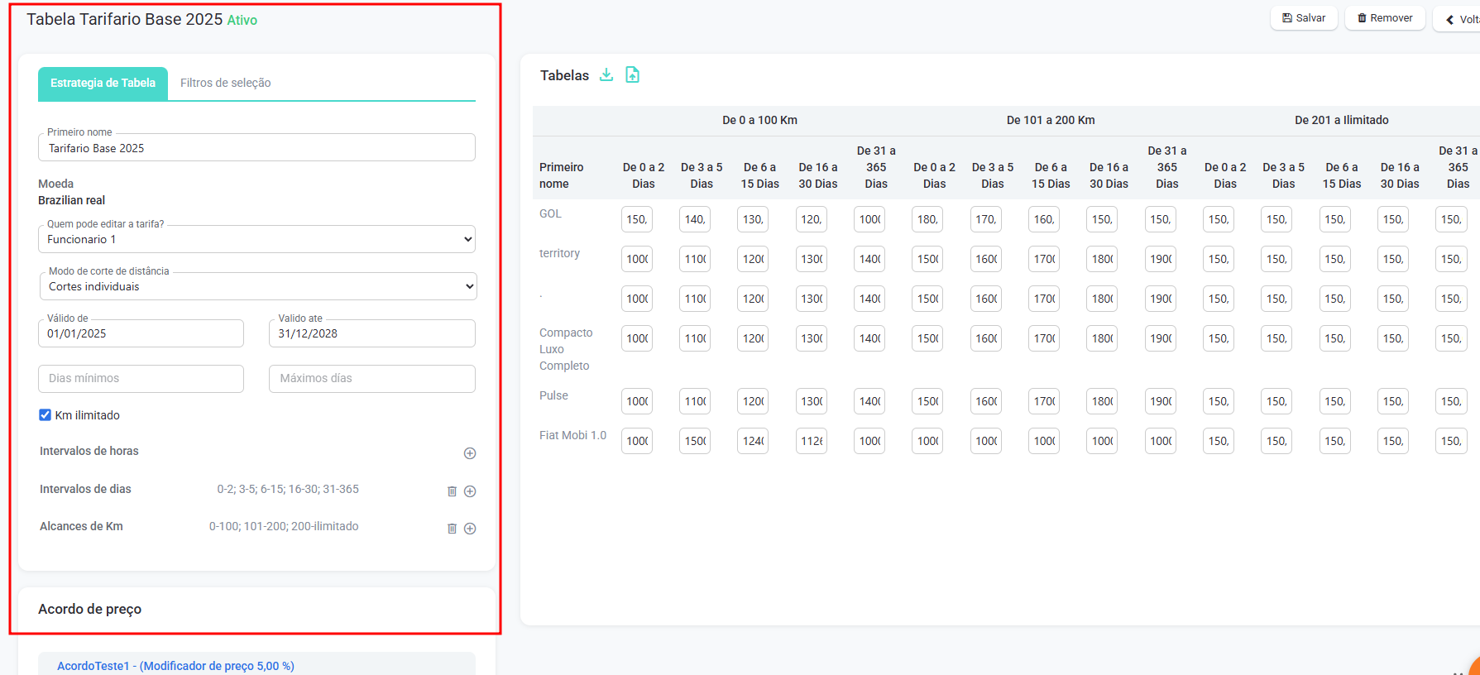This screenshot has width=1480, height=675.
Task: Click the Dias mínimos input field
Action: pyautogui.click(x=141, y=378)
